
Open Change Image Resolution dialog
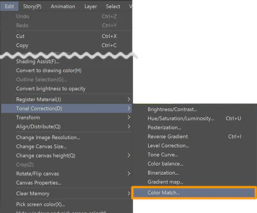point(66,138)
